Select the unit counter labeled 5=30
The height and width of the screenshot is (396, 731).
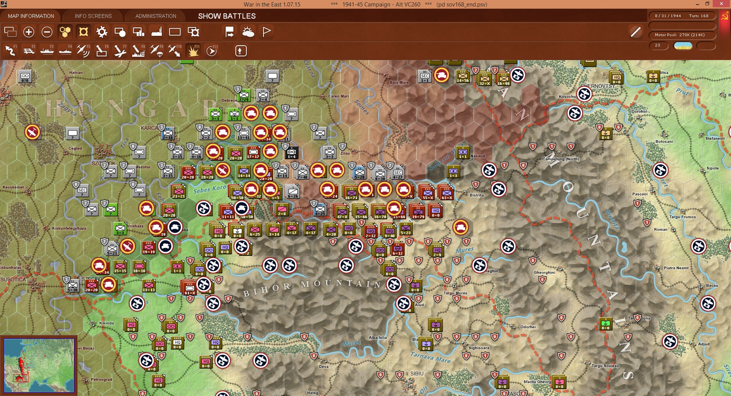point(72,285)
